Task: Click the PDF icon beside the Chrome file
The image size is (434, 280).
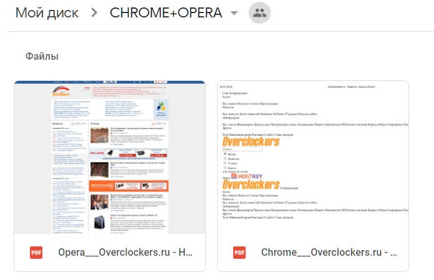Action: tap(239, 253)
